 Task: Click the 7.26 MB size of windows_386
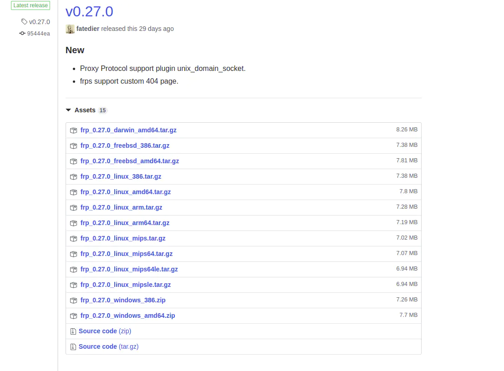click(x=407, y=300)
